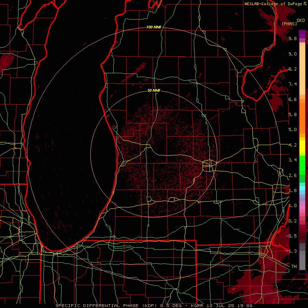Click the 5.8 value on the scale

tap(293, 115)
